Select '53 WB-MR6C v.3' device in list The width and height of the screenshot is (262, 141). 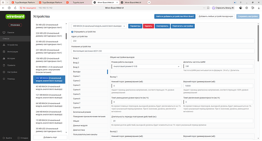49,70
